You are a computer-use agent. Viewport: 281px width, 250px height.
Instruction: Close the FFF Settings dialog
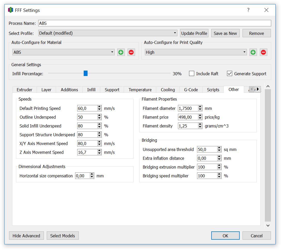point(266,10)
